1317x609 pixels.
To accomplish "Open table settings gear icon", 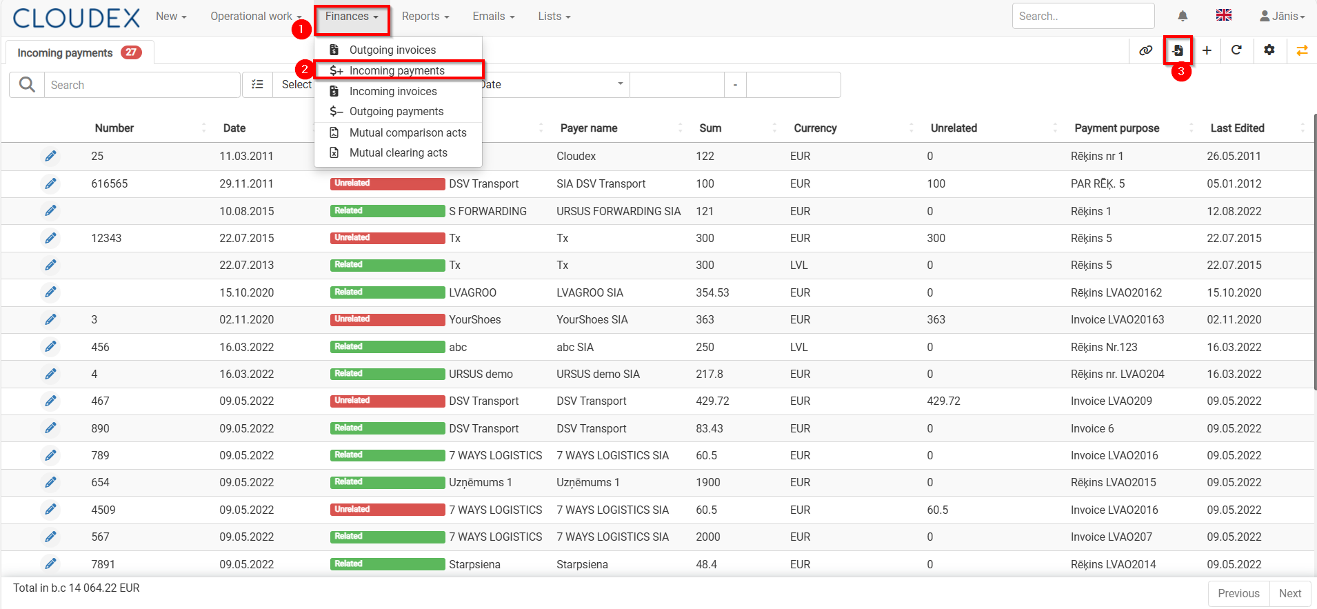I will pyautogui.click(x=1269, y=50).
